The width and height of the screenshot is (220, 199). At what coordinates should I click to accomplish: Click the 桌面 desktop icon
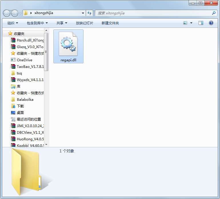(x=13, y=113)
